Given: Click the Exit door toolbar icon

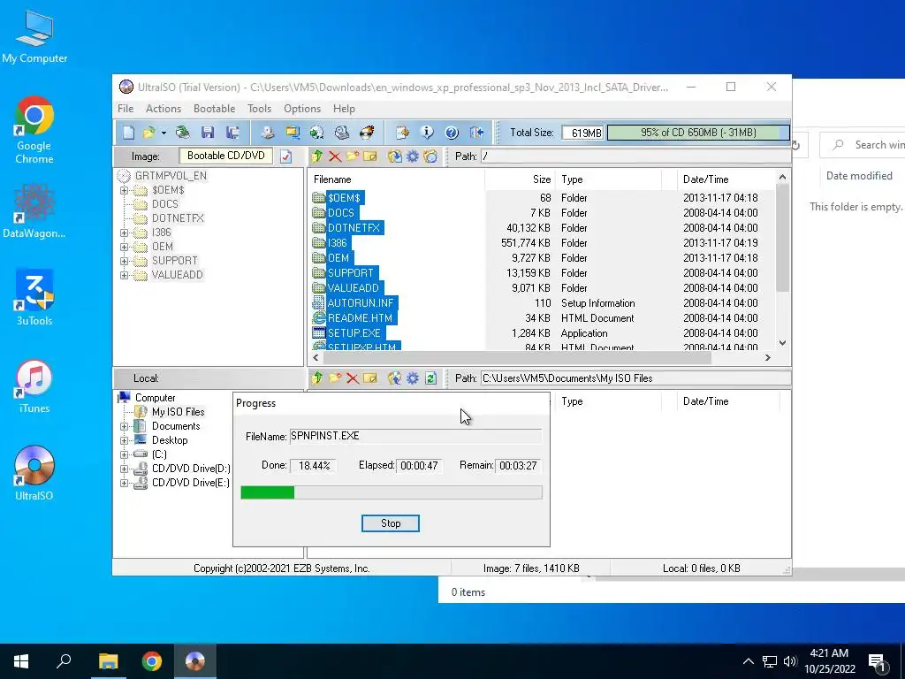Looking at the screenshot, I should click(476, 133).
